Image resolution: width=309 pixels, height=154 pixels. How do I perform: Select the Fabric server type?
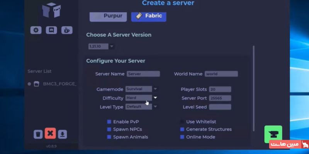click(149, 17)
